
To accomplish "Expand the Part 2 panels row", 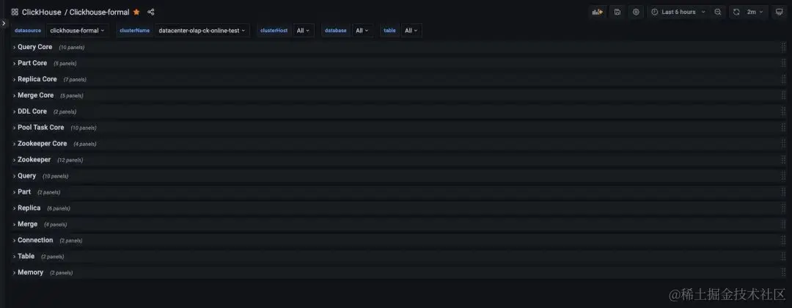I will point(24,192).
